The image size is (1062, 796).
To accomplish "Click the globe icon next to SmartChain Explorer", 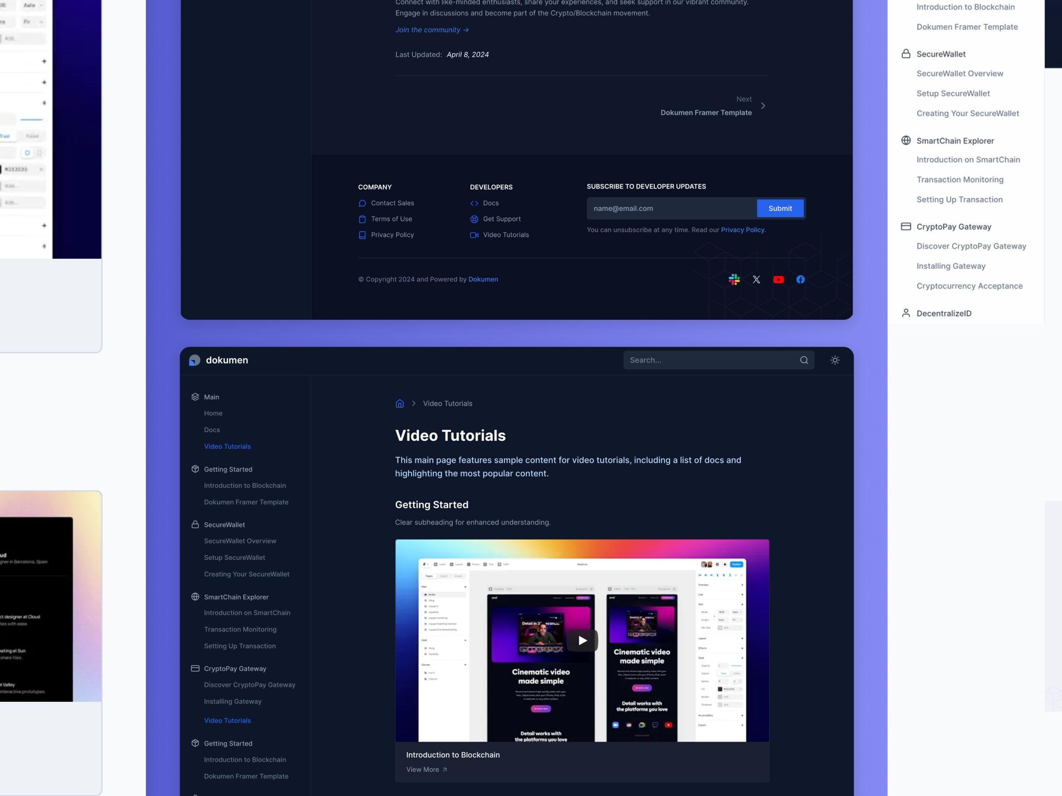I will tap(906, 140).
